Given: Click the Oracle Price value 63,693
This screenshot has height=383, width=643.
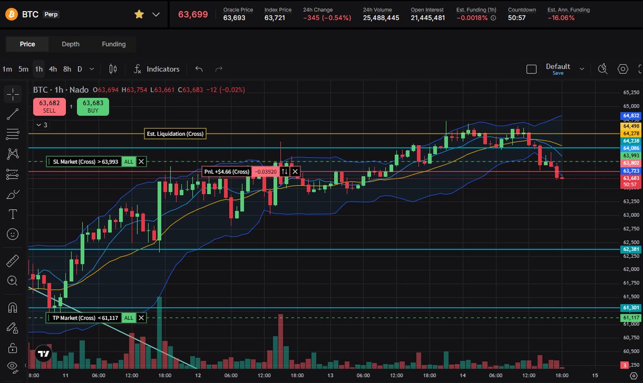Looking at the screenshot, I should (x=234, y=18).
